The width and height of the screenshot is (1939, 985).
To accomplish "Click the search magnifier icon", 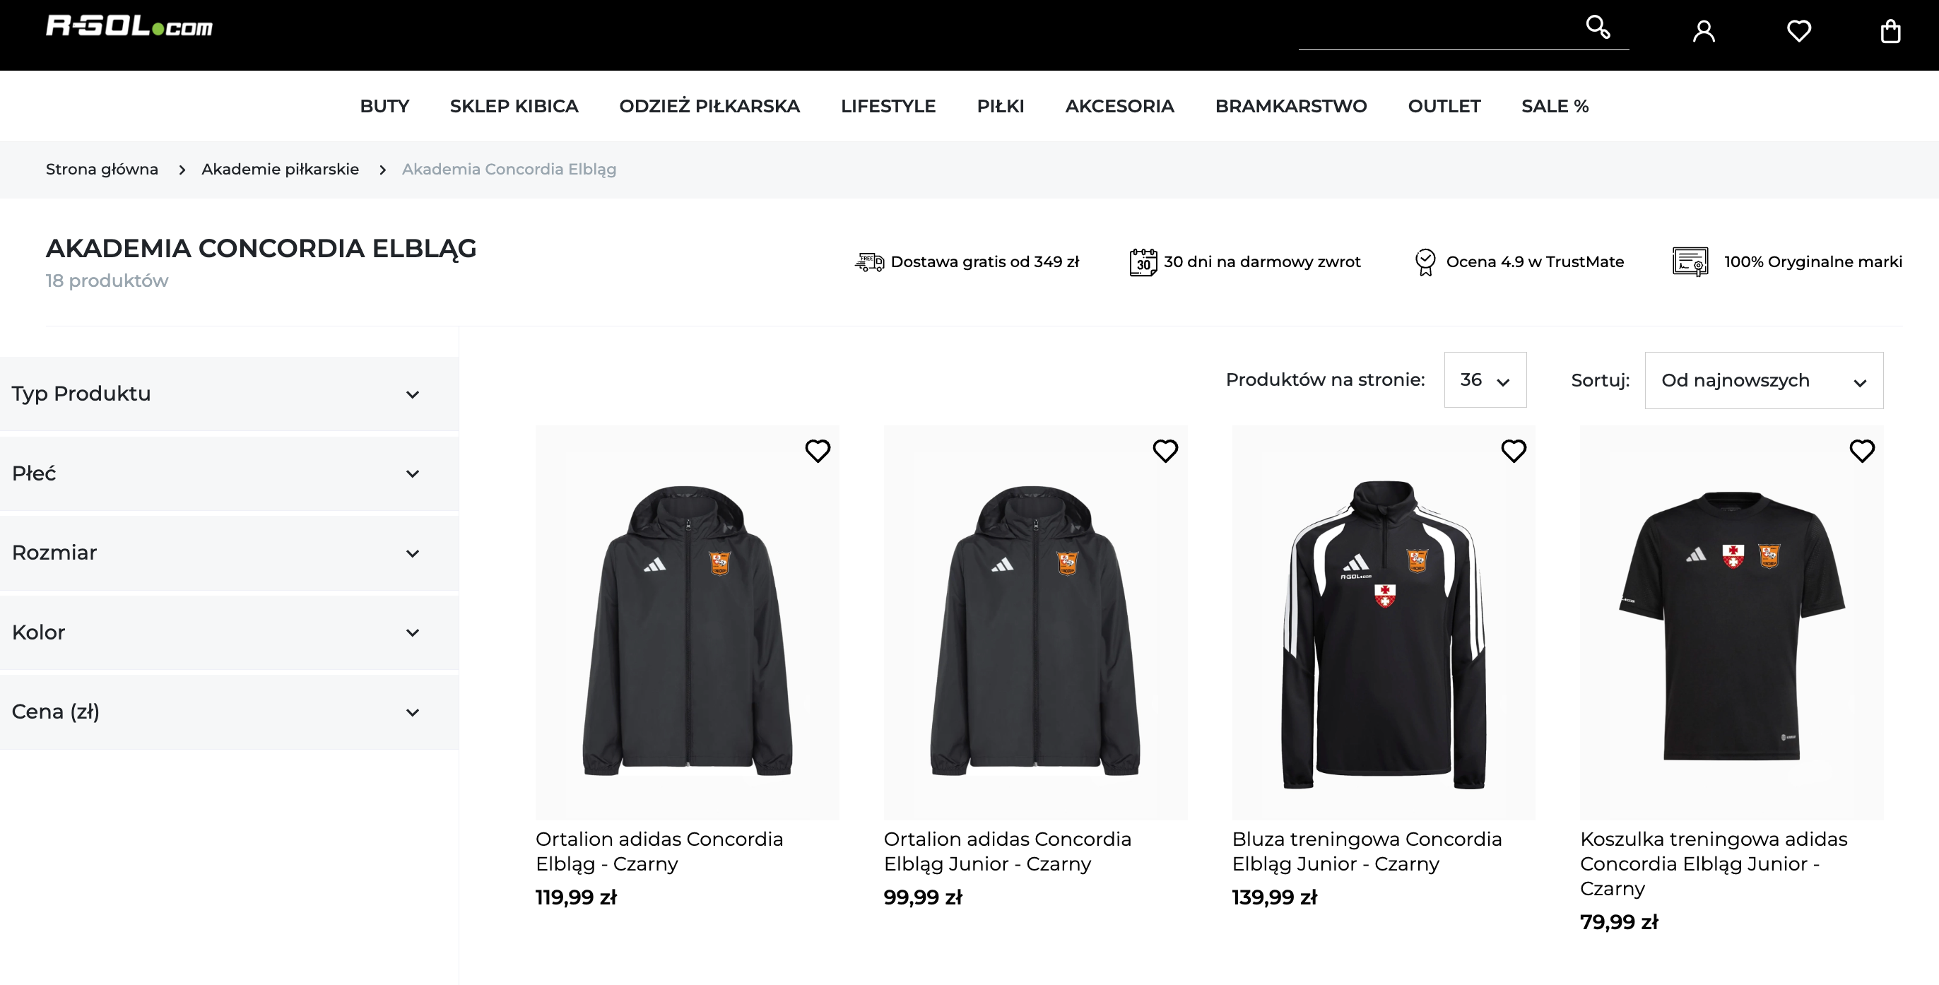I will coord(1597,27).
